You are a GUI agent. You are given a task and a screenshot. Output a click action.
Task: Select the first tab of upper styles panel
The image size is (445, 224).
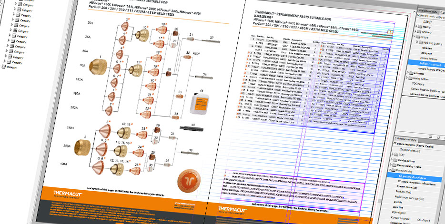pos(428,11)
